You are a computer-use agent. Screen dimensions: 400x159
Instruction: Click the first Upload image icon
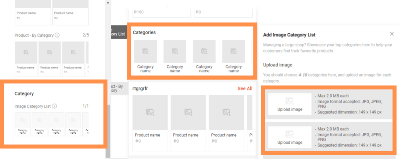[x=289, y=101]
